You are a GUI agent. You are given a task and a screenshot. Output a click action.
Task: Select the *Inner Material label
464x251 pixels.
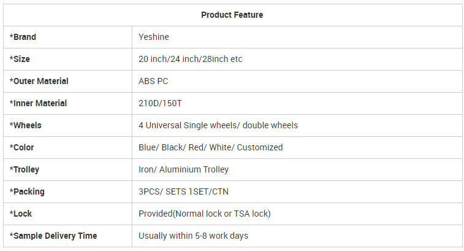click(39, 103)
